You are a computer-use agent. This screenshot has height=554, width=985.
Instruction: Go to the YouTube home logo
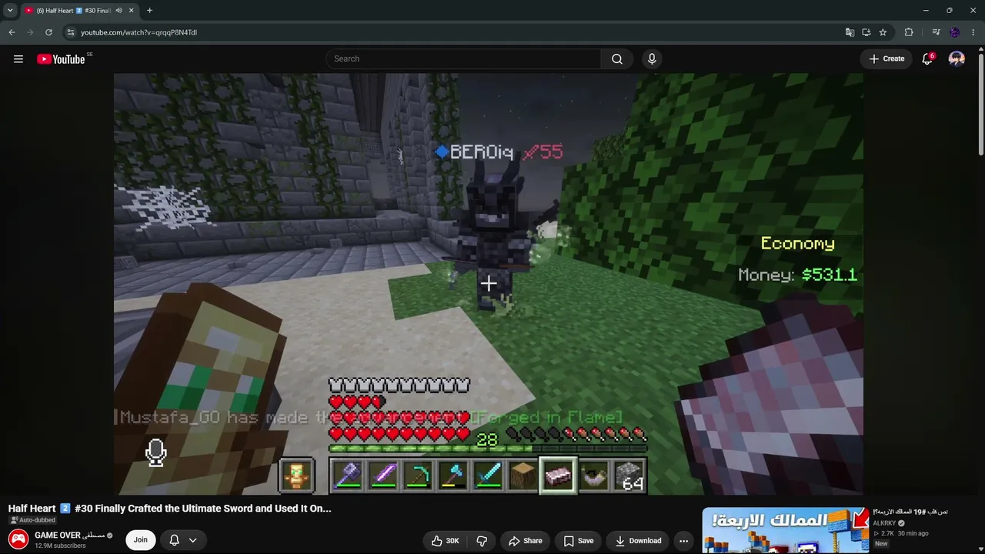61,59
